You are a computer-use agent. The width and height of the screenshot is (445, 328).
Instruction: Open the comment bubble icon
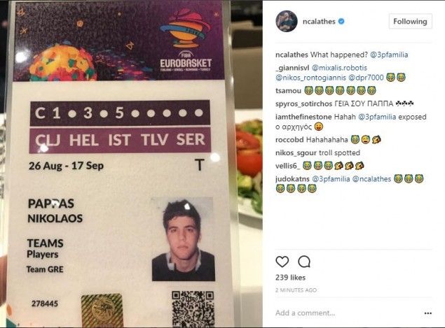304,262
